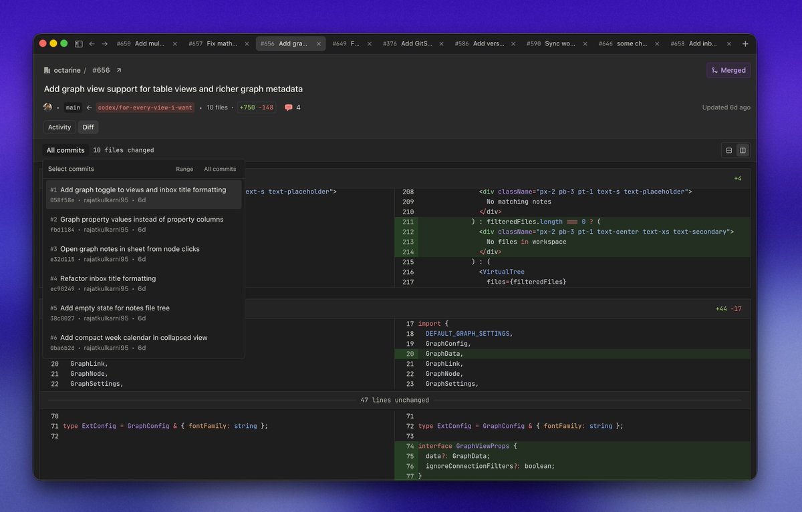The width and height of the screenshot is (802, 512).
Task: Select commit #3 Open graph notes in sheet
Action: click(x=144, y=254)
